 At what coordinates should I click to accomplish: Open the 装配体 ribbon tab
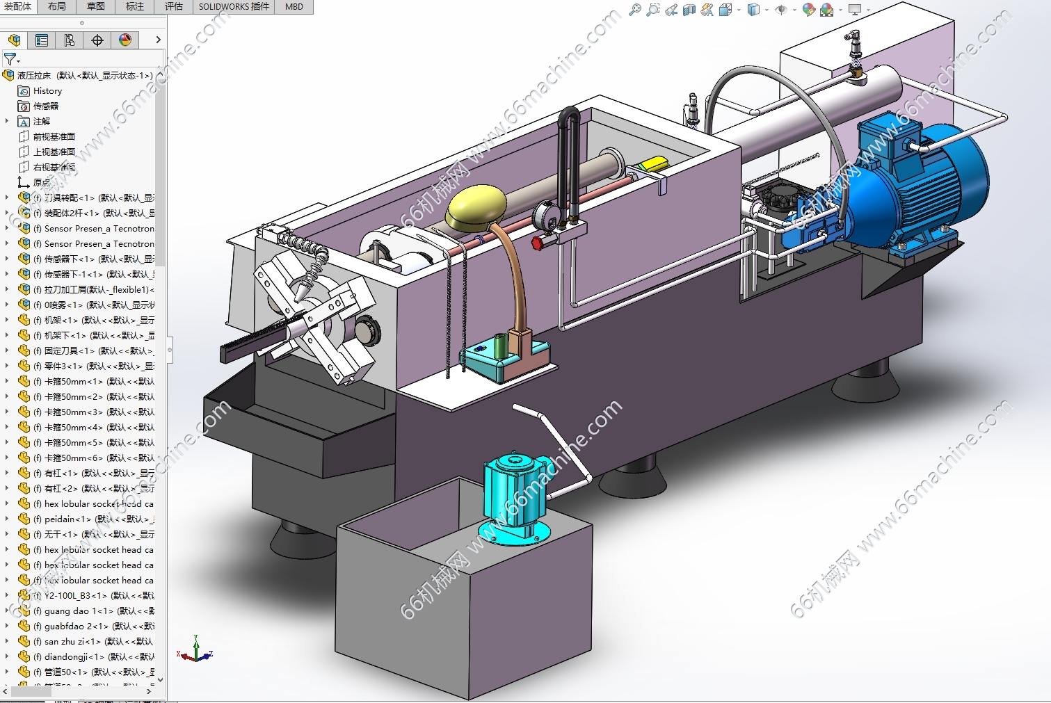coord(17,6)
